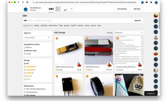This screenshot has height=101, width=167.
Task: Open seller avatar on Unusual skills listing
Action: (x=140, y=65)
